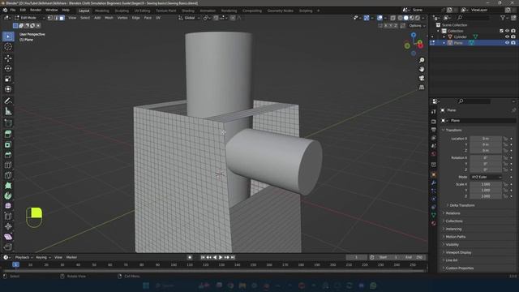
Task: Select the Move tool
Action: 8,58
